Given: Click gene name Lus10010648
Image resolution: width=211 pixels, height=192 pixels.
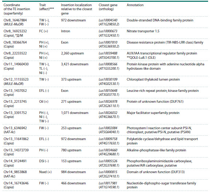Looking at the screenshot, I should [x=108, y=91].
